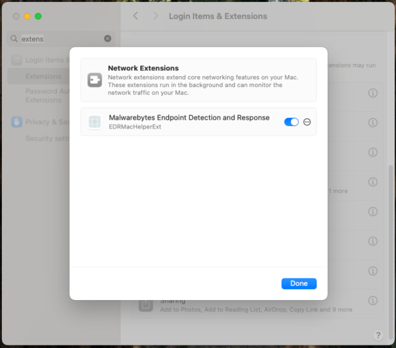Click the magnifying glass search icon
This screenshot has width=396, height=348.
[x=14, y=38]
